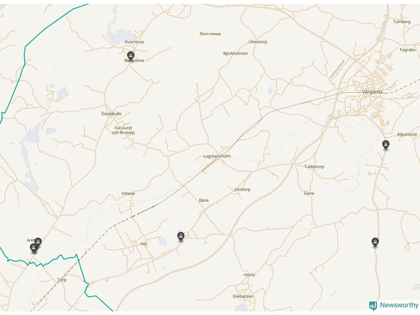The image size is (420, 315).
Task: Click the Vårgårda town label
Action: coord(372,92)
